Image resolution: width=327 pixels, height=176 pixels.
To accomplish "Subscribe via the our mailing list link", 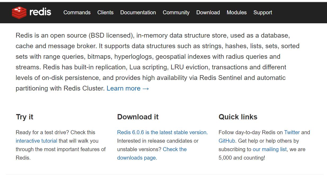I will point(269,149).
